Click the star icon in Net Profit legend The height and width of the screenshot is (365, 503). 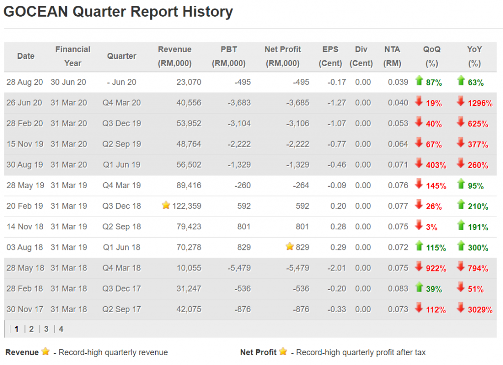[x=283, y=352]
